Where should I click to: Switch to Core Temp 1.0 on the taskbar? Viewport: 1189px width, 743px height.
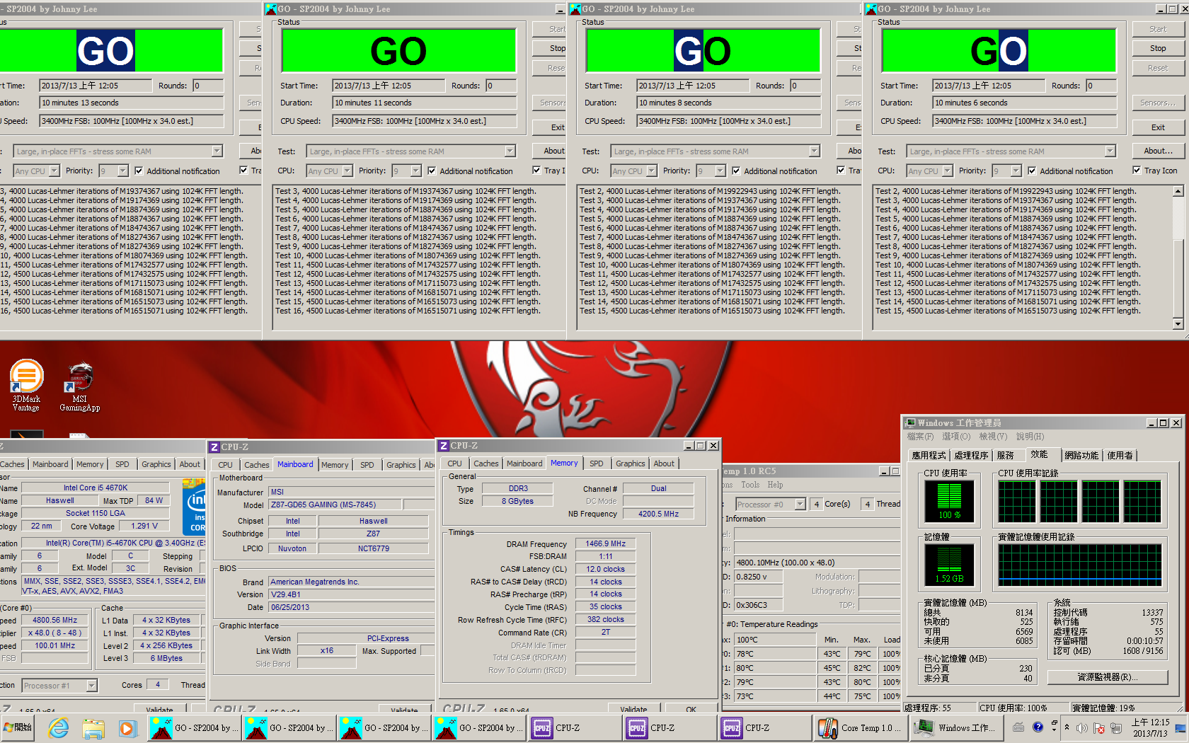(x=860, y=727)
